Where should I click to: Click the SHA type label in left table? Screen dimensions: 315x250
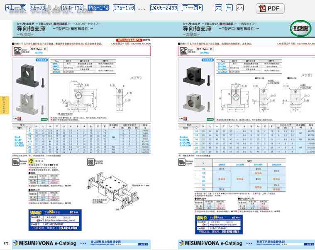click(x=17, y=137)
